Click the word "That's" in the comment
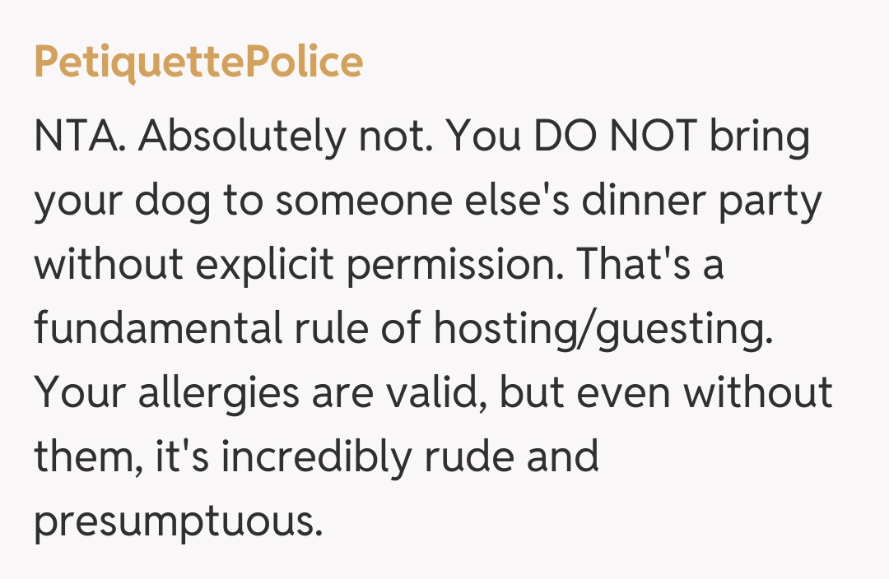 pos(630,266)
